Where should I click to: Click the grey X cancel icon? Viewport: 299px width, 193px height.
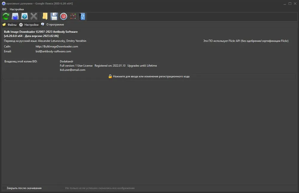point(34,16)
